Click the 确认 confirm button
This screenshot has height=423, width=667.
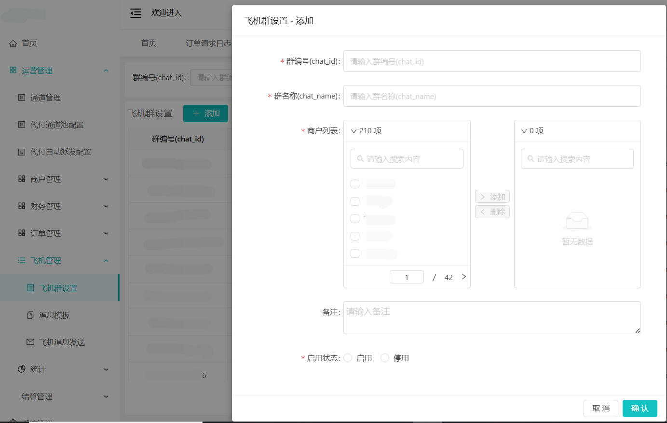(x=640, y=408)
